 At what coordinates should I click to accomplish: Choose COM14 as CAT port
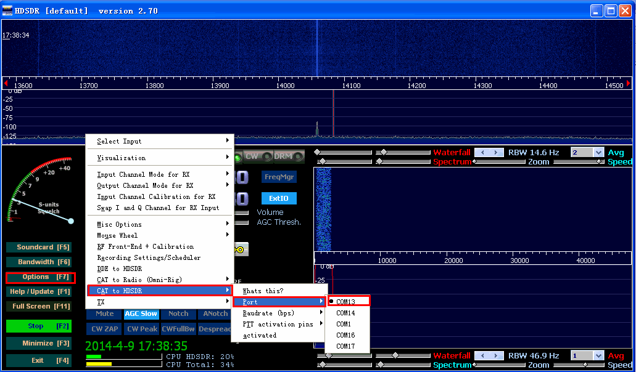pos(348,313)
